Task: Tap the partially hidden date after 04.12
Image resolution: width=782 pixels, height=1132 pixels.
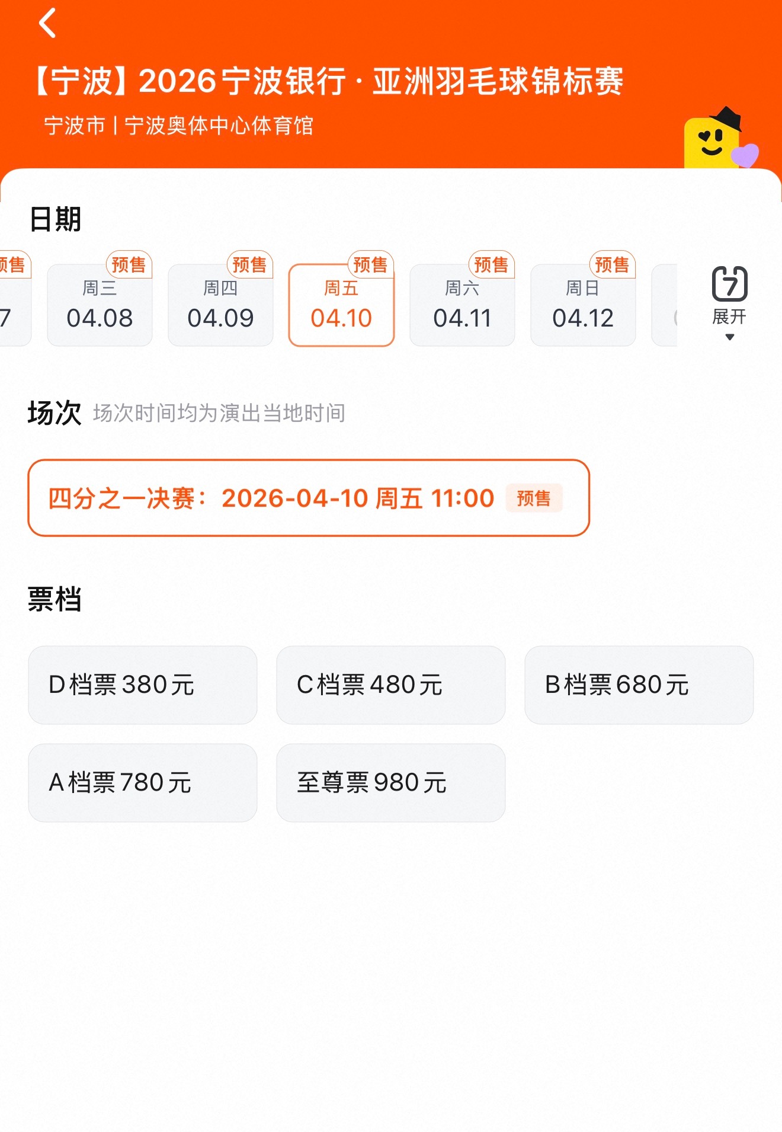Action: (x=665, y=305)
